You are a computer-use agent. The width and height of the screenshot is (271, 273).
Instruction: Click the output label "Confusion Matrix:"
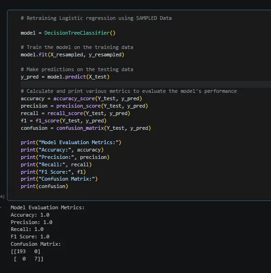tap(36, 244)
